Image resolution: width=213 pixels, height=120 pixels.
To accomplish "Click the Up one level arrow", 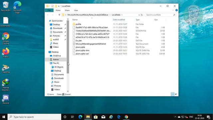I will [x=59, y=15].
